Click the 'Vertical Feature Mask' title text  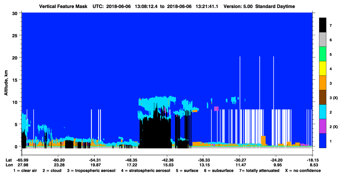tap(63, 6)
